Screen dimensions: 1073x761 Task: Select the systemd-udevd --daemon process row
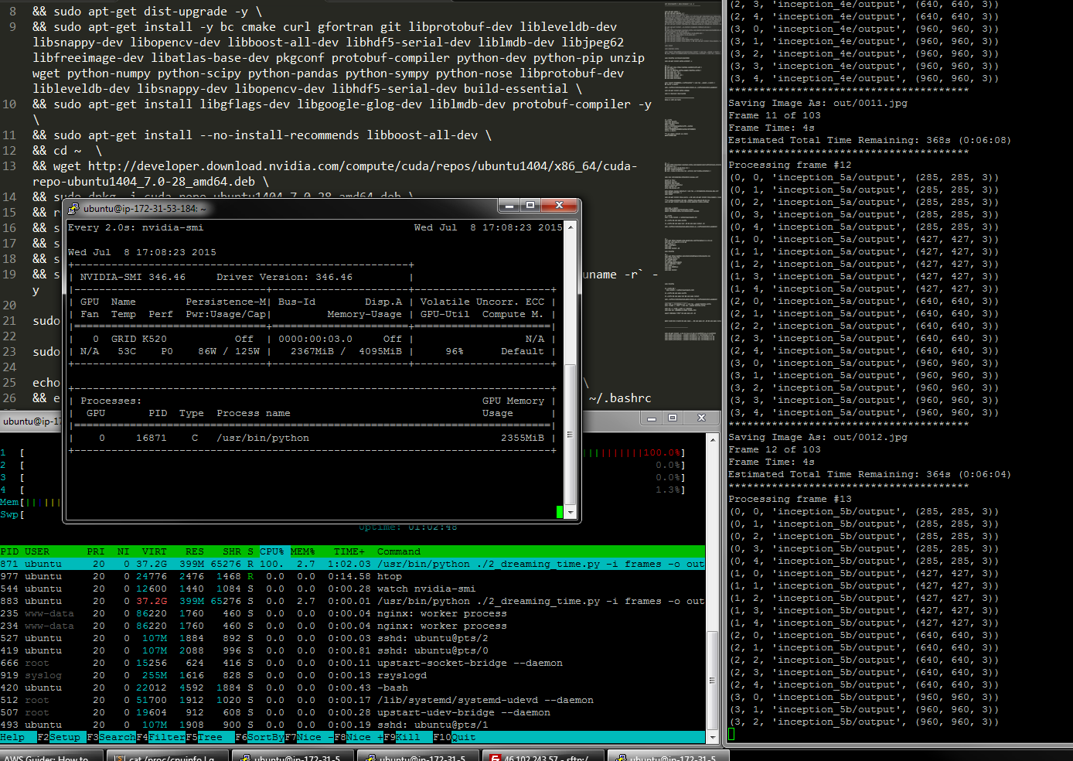point(353,700)
